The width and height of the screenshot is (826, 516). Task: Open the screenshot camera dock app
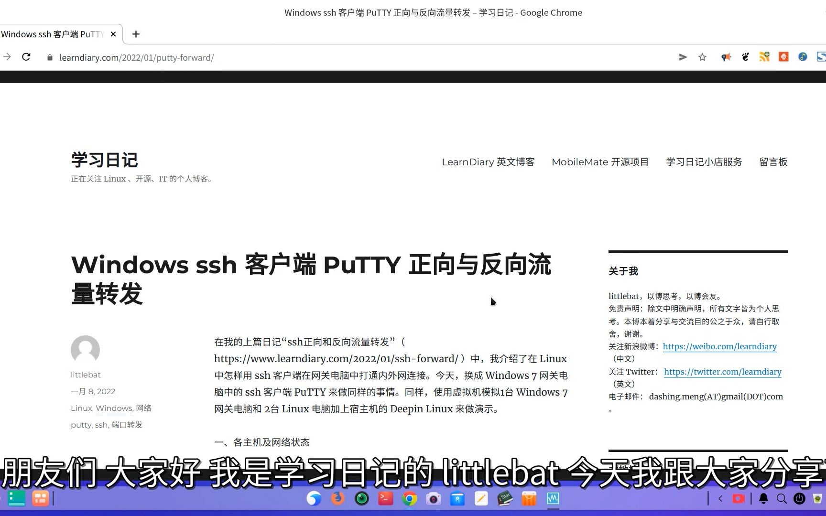[x=433, y=498]
